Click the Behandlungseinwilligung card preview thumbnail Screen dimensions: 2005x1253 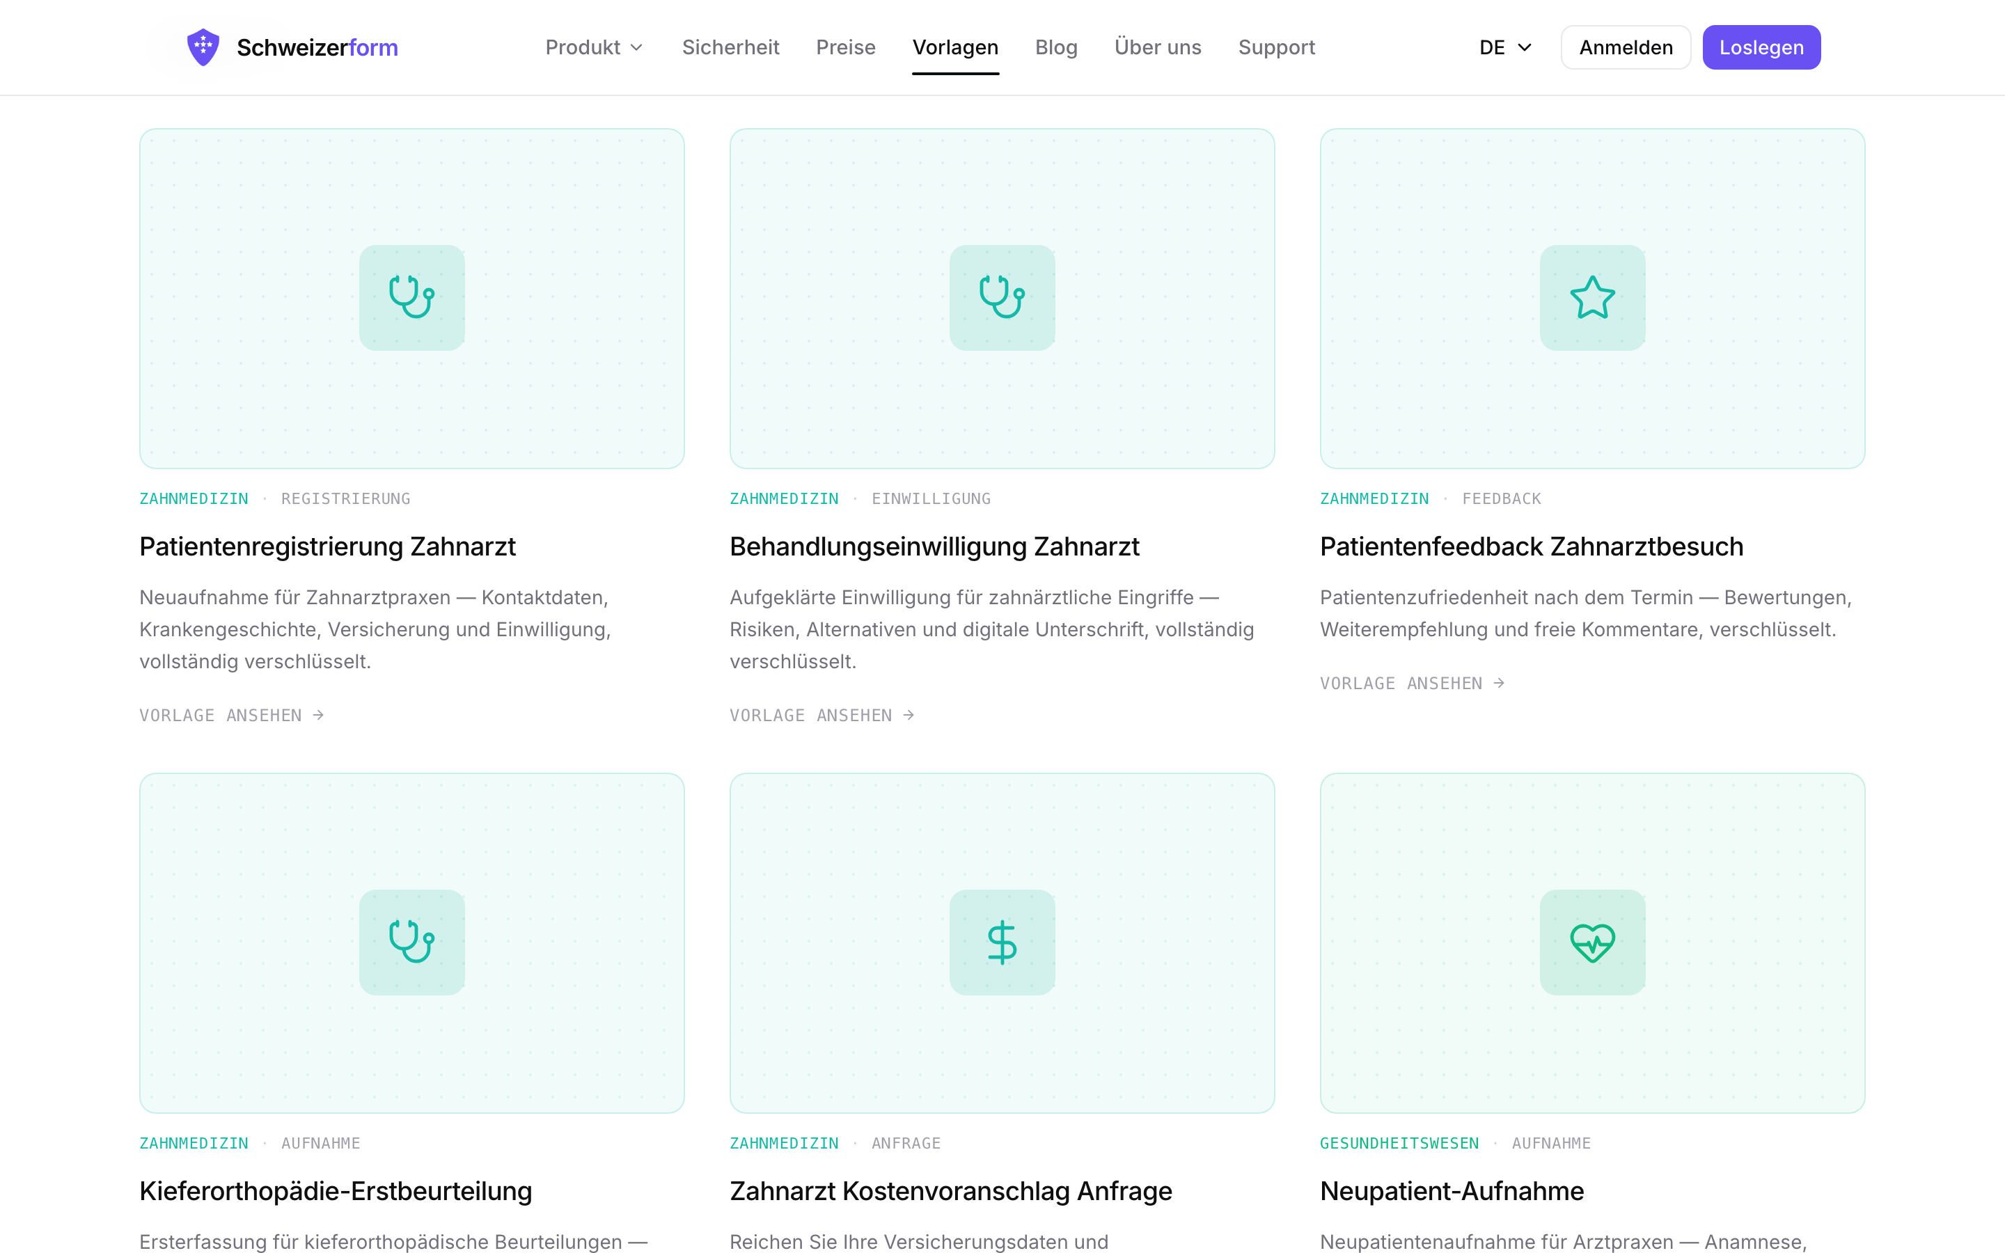click(x=1002, y=299)
